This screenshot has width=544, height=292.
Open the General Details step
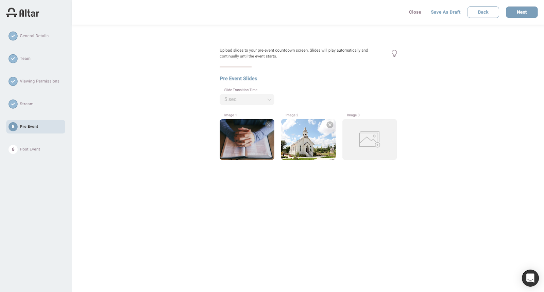pyautogui.click(x=34, y=36)
